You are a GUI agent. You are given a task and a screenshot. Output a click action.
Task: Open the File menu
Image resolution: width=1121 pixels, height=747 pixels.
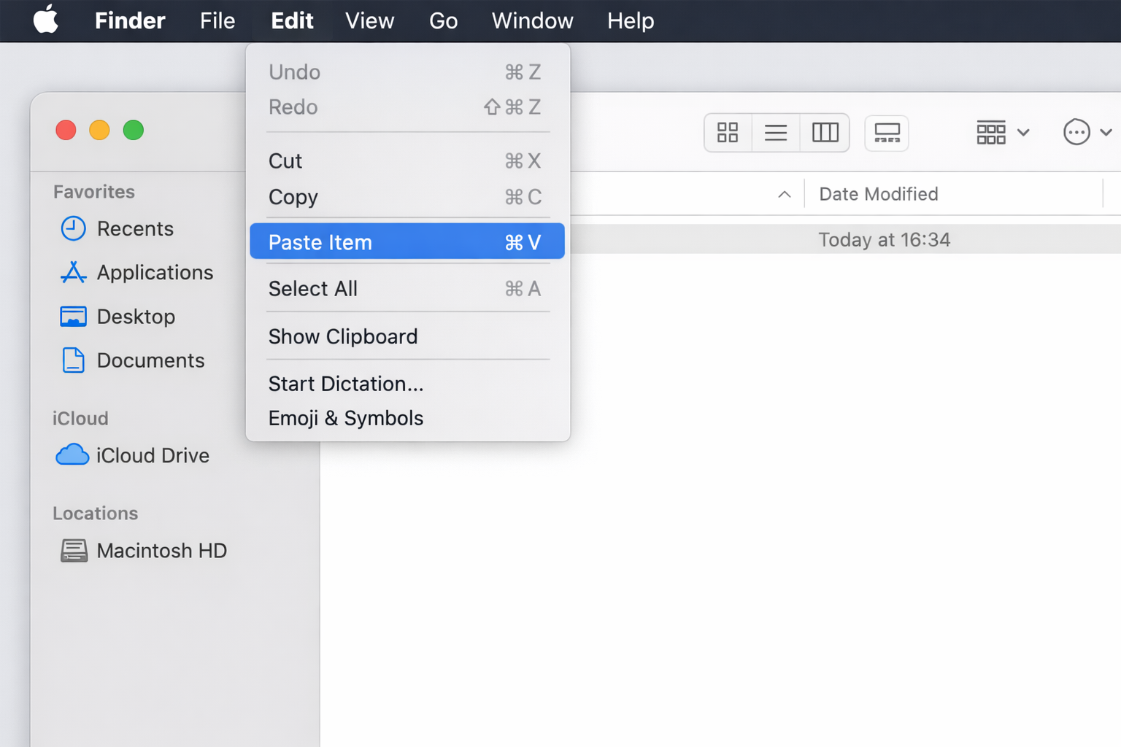217,20
